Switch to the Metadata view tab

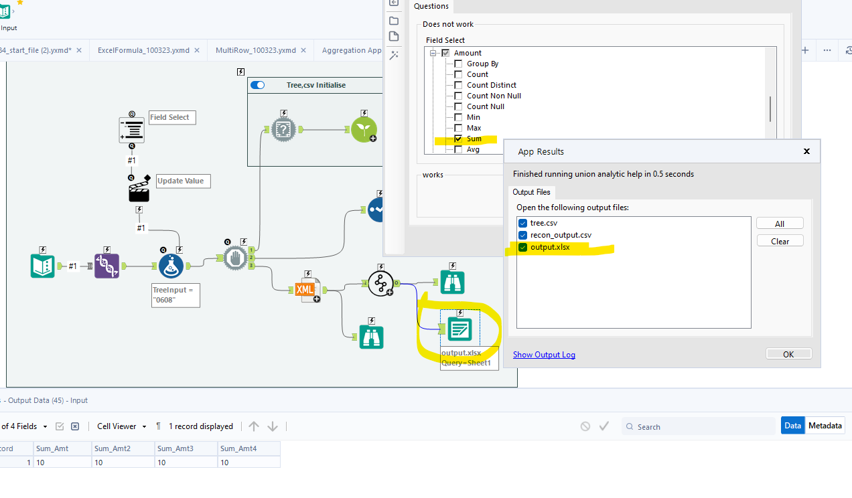point(825,425)
